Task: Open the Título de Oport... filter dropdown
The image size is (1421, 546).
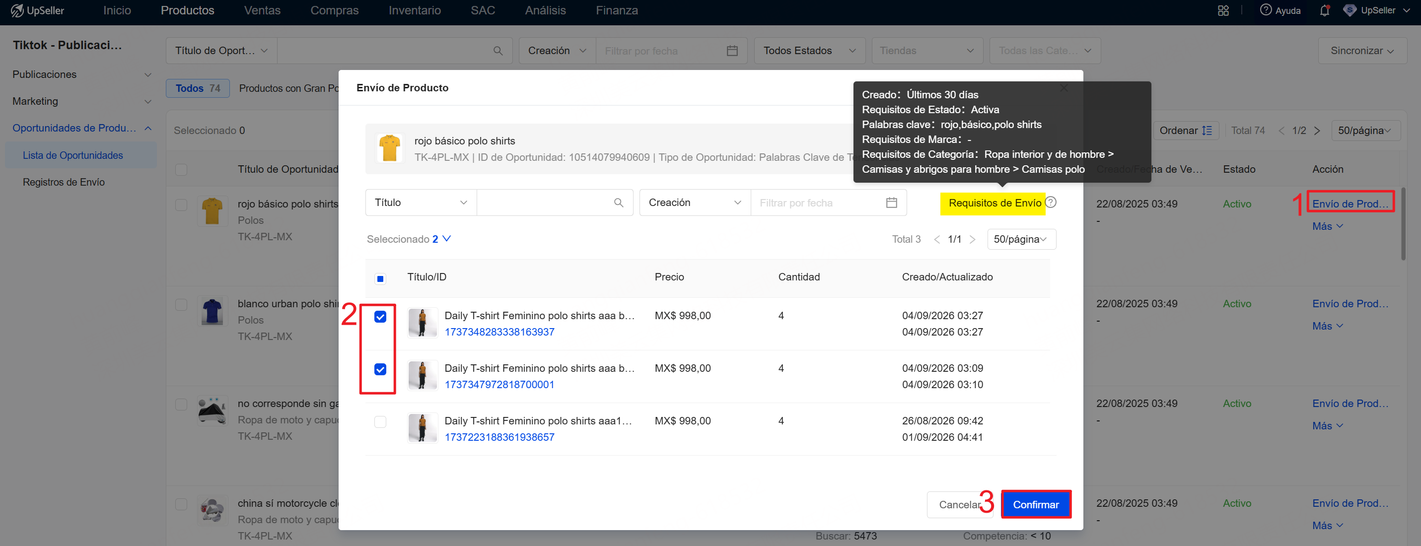Action: [221, 51]
